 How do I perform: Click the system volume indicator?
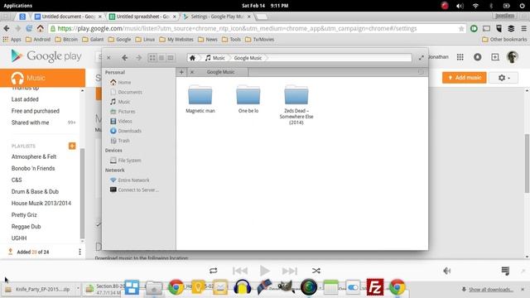coord(460,6)
